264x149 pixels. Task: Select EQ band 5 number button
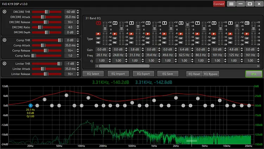164,23
